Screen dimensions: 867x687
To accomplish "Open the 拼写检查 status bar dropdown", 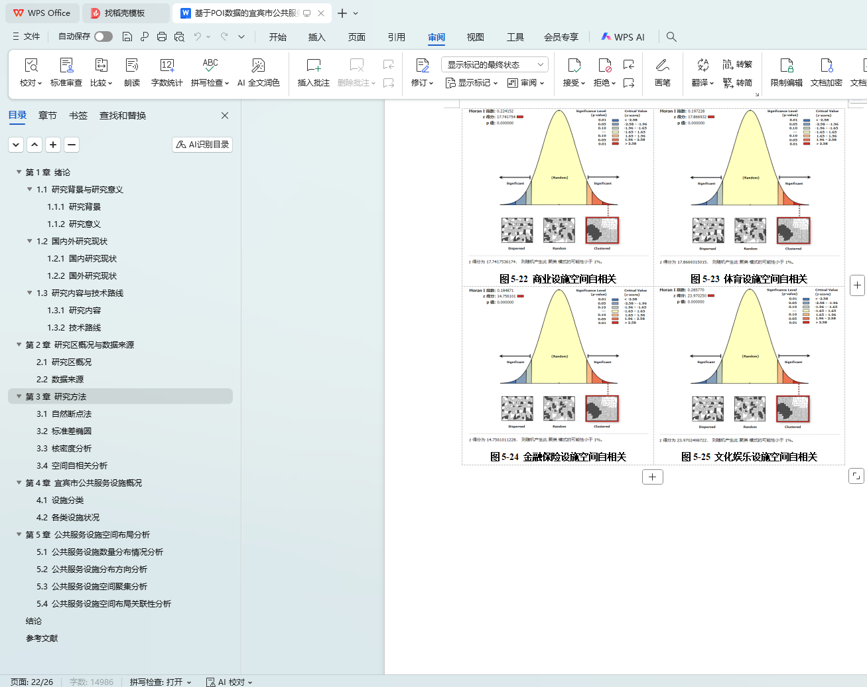I will pos(161,682).
